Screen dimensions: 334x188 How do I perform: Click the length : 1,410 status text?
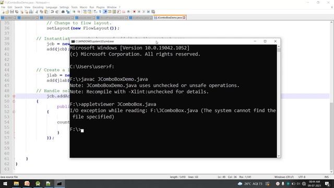point(177,177)
